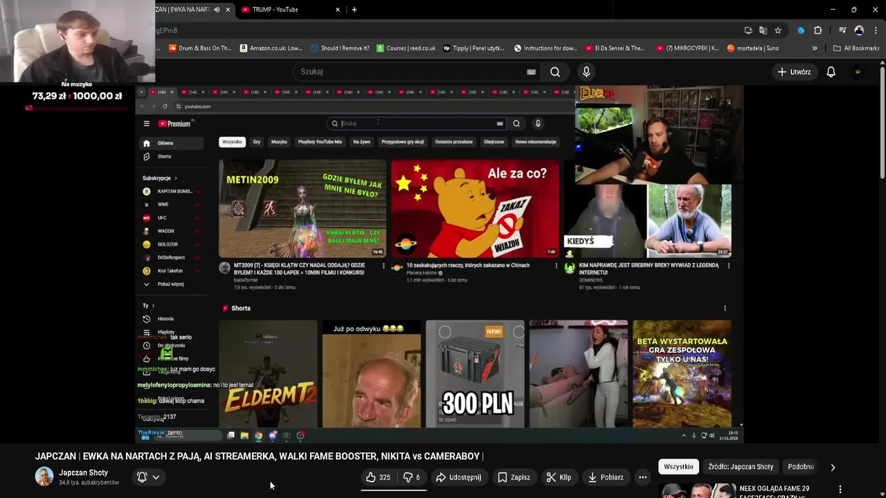Open the Japczan Shoty channel avatar
Screen dimensions: 886x498
(44, 477)
